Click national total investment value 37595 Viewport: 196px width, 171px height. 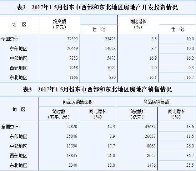[72, 39]
